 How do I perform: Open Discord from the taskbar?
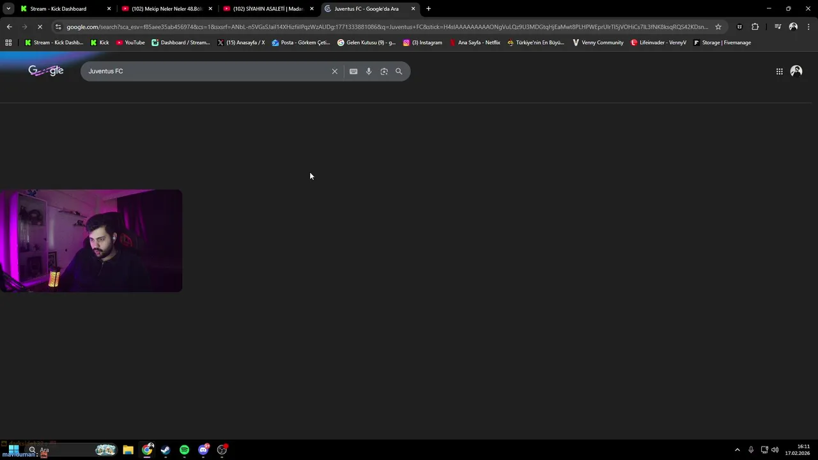[x=203, y=450]
